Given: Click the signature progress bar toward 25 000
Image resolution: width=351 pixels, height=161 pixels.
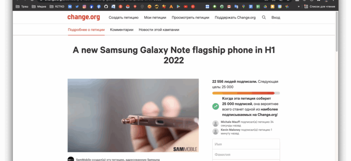Looking at the screenshot, I should (x=246, y=93).
